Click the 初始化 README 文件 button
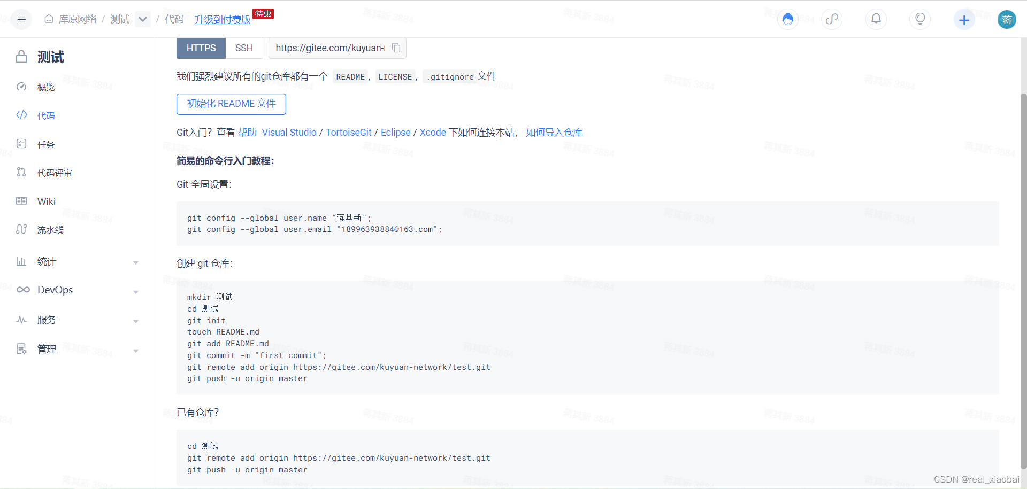This screenshot has height=489, width=1027. 231,104
